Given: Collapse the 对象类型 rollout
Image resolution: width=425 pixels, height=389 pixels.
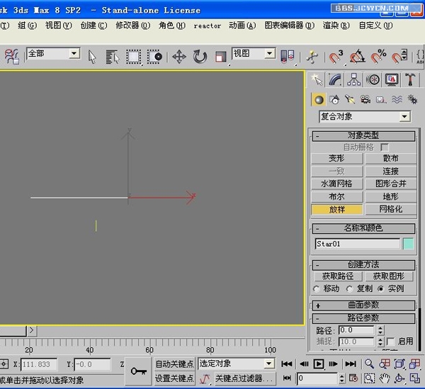Looking at the screenshot, I should pyautogui.click(x=363, y=136).
